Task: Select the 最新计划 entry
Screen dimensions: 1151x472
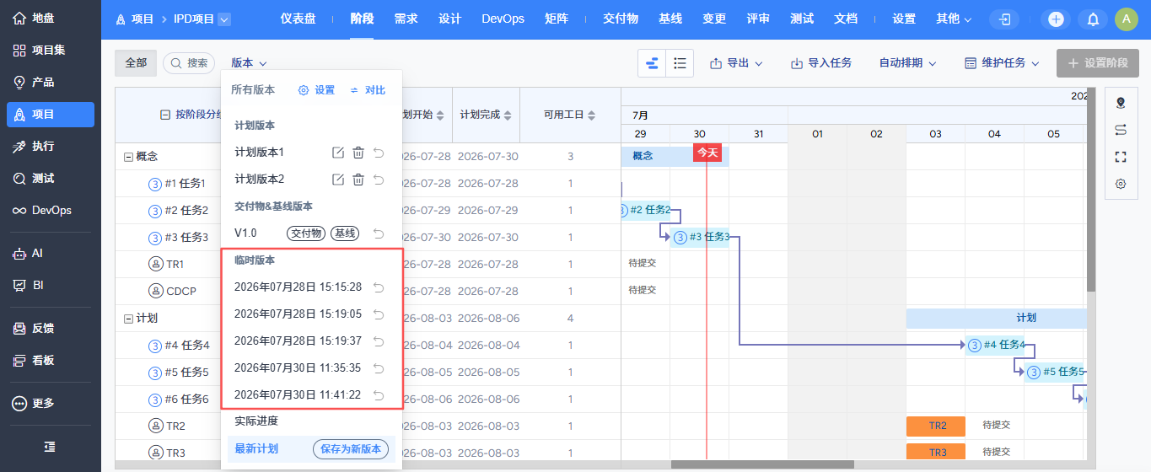Action: point(256,449)
